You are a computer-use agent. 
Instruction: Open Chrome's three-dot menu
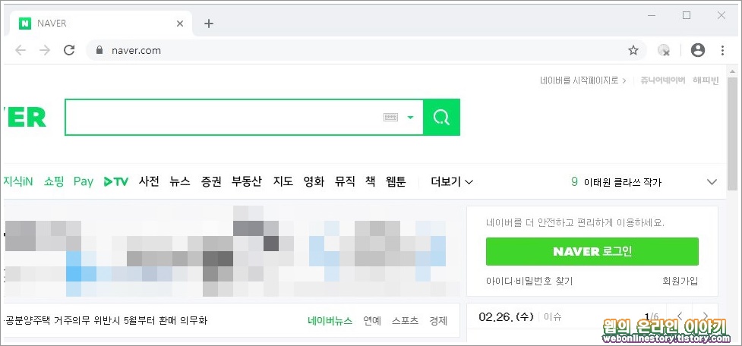click(722, 50)
